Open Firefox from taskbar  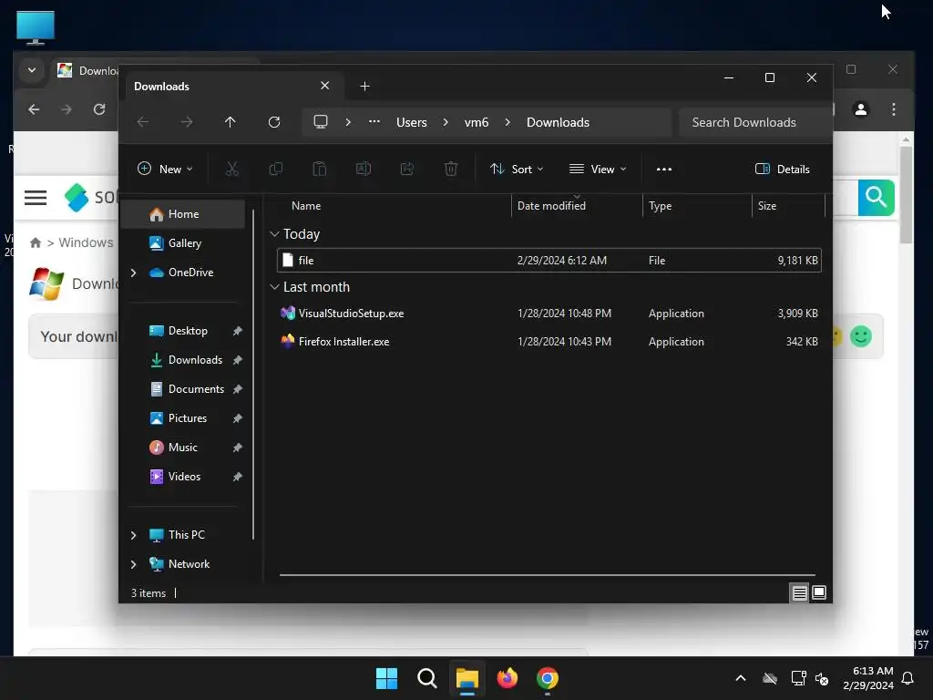pyautogui.click(x=507, y=678)
